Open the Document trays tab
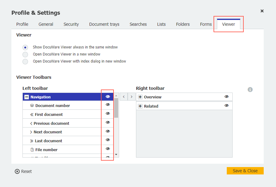Screen dimensions: 276x187 pos(104,24)
